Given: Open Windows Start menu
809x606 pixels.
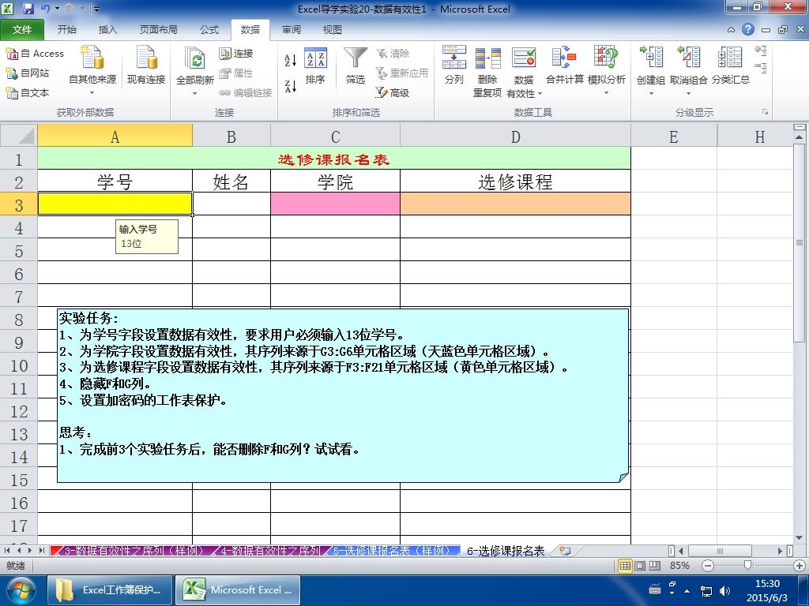Looking at the screenshot, I should point(21,590).
